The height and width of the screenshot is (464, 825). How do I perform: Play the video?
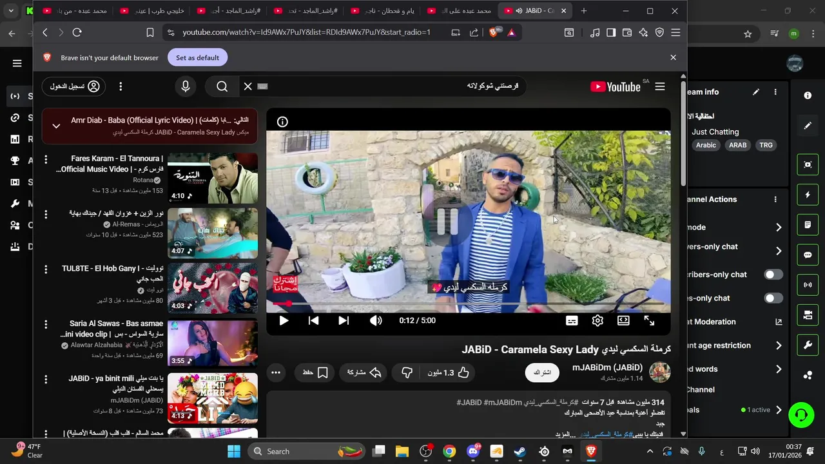[x=284, y=320]
